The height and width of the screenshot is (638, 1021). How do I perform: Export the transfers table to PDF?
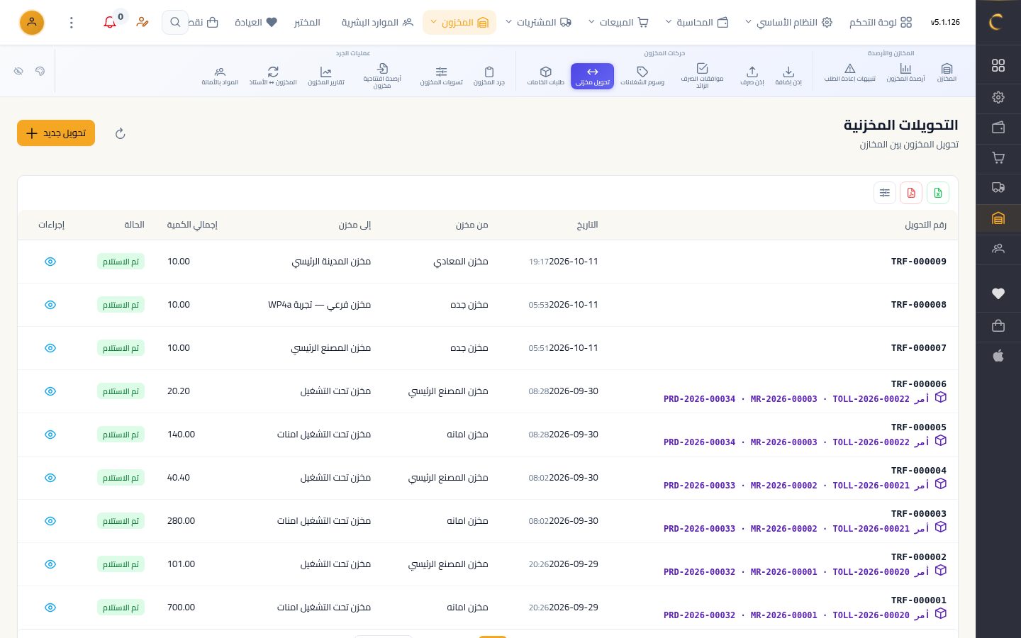point(911,193)
